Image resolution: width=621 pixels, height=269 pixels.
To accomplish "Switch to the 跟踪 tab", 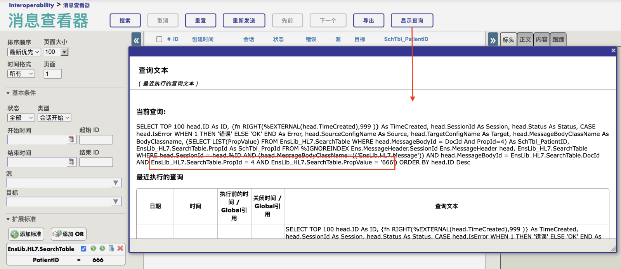I will 558,39.
